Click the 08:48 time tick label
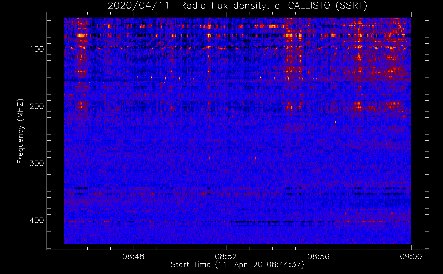The image size is (443, 274). pyautogui.click(x=133, y=257)
